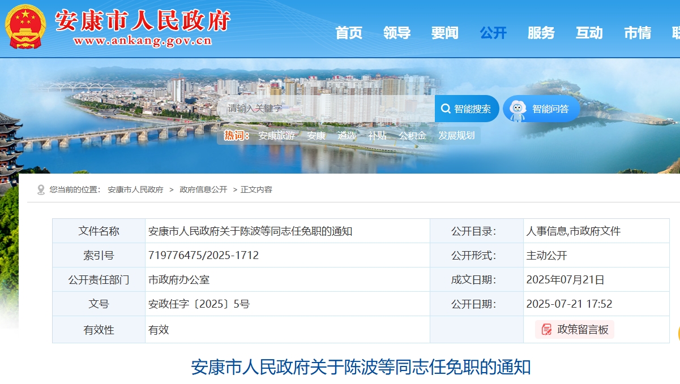Image resolution: width=680 pixels, height=384 pixels.
Task: Go to the 领导 navigation tab
Action: tap(397, 33)
